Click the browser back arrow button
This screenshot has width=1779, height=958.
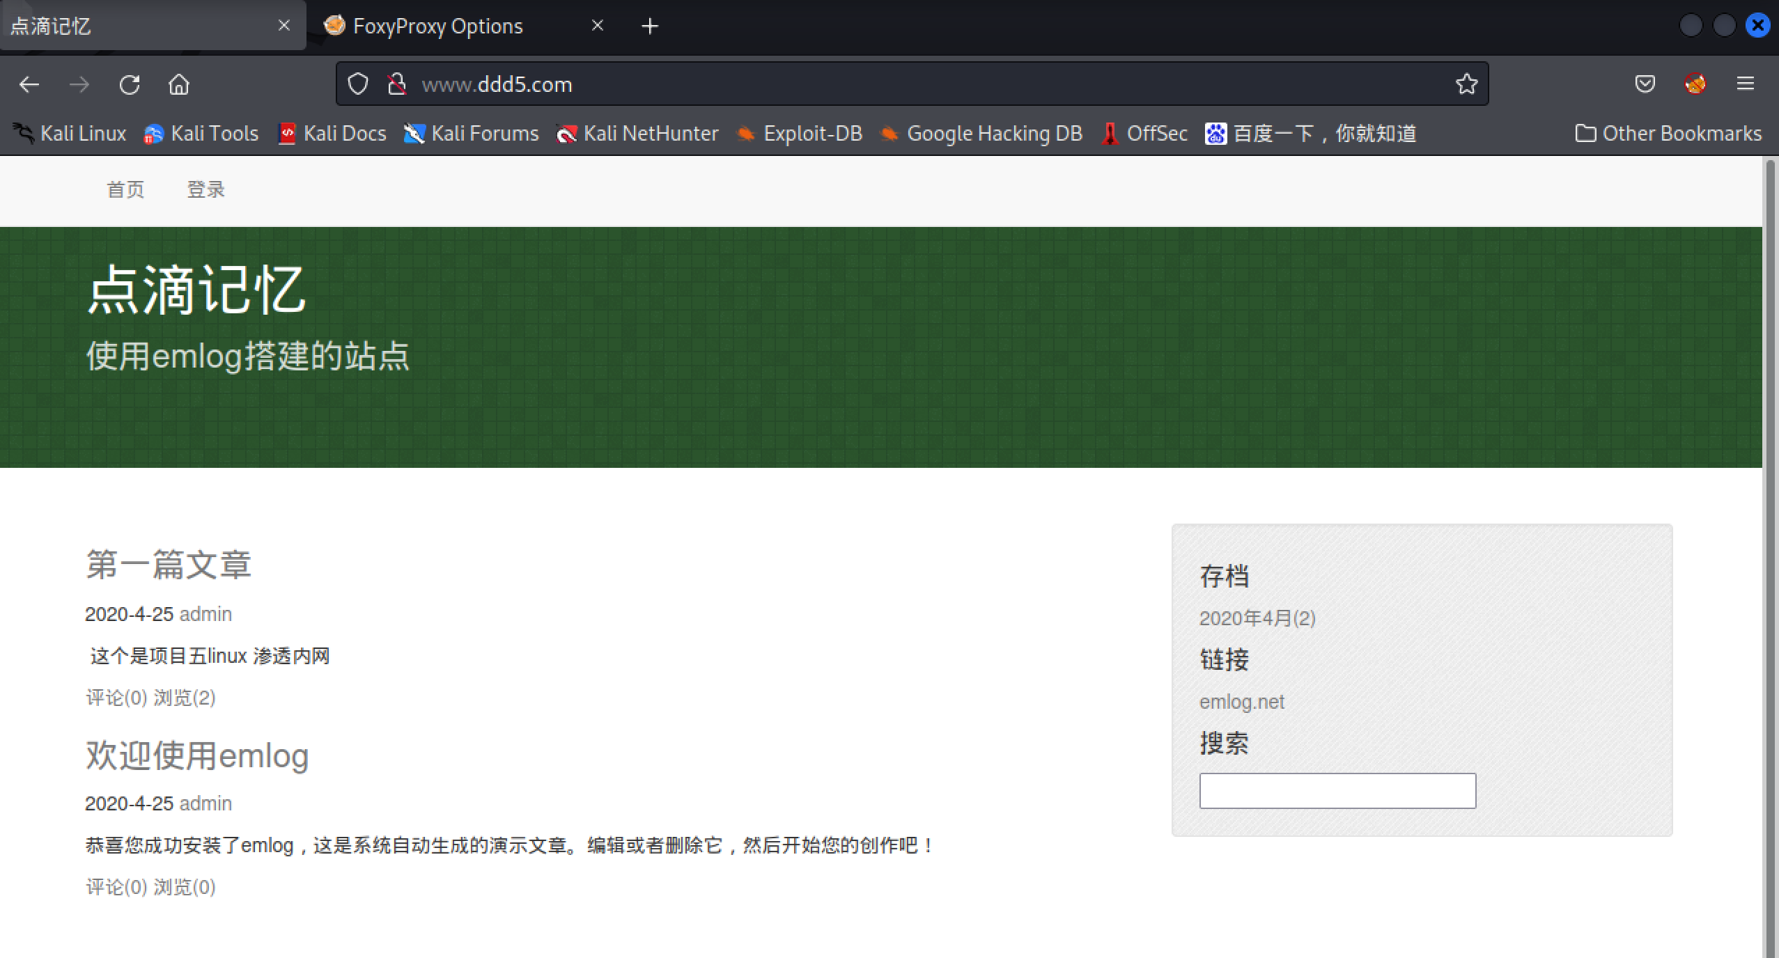pos(29,84)
